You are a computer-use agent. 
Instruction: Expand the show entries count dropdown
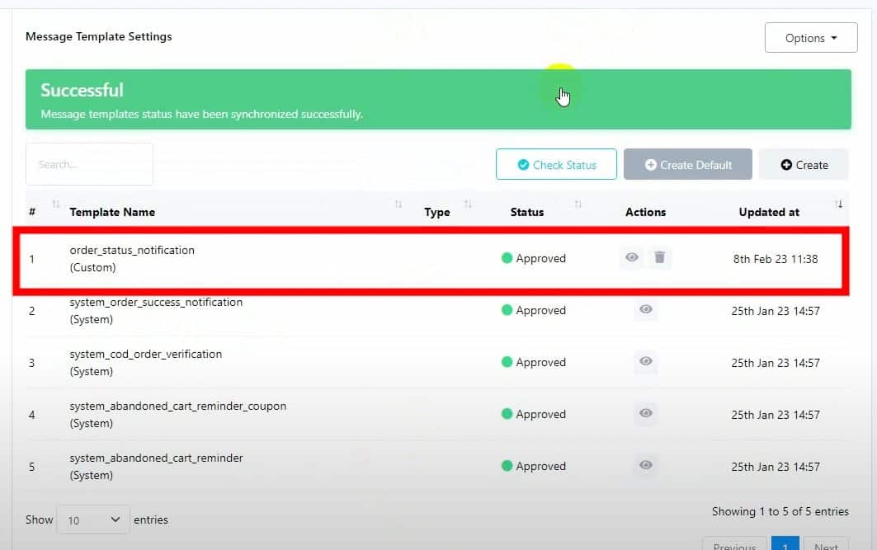pyautogui.click(x=93, y=519)
